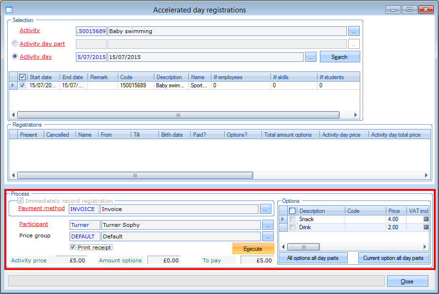Click All options all day parts
Viewport: 439px width, 294px height.
pyautogui.click(x=313, y=258)
